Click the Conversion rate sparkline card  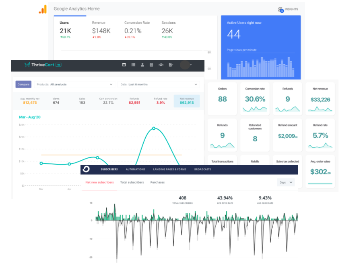coord(255,99)
